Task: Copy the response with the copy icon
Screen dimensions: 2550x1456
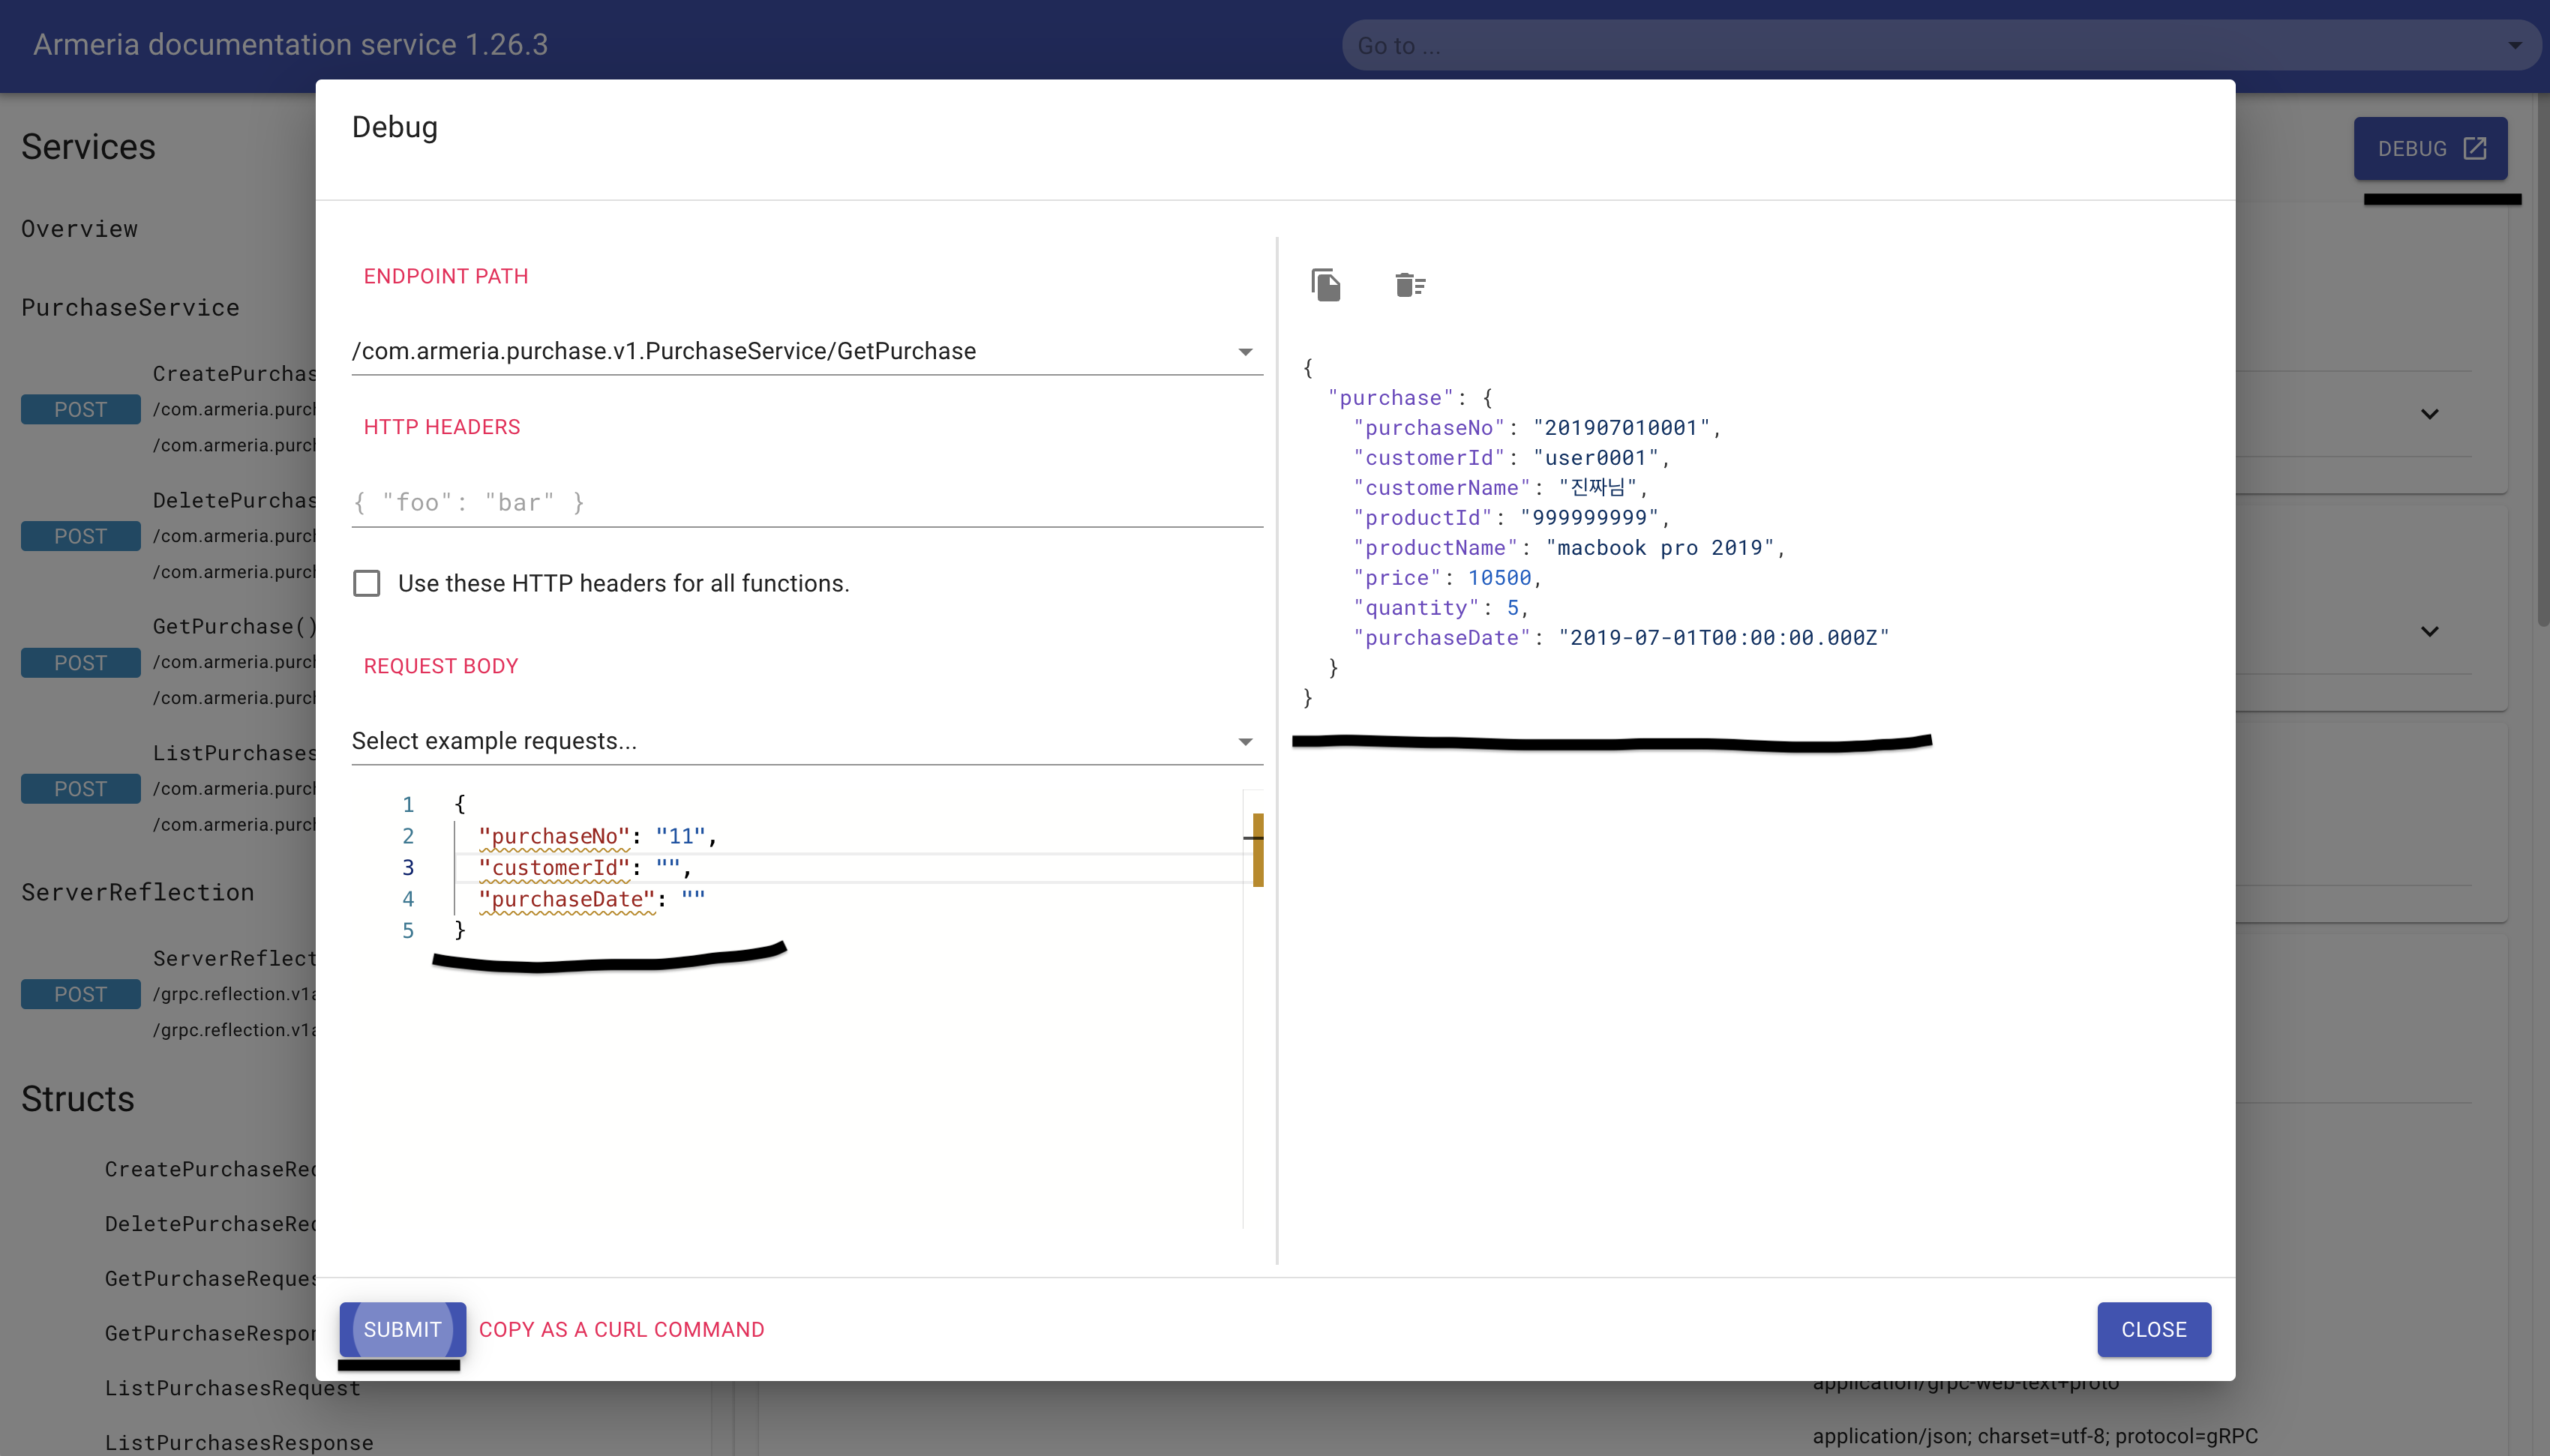Action: click(x=1326, y=285)
